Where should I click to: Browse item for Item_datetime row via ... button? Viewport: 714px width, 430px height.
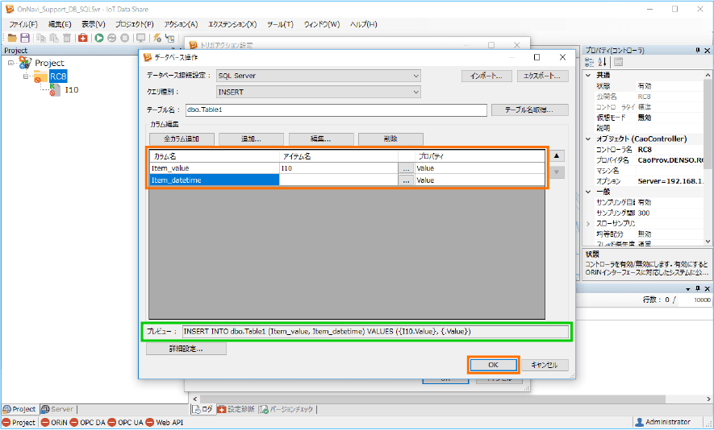pos(406,180)
